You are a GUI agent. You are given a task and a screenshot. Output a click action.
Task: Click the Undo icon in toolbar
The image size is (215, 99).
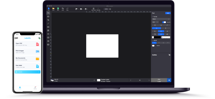click(63, 9)
